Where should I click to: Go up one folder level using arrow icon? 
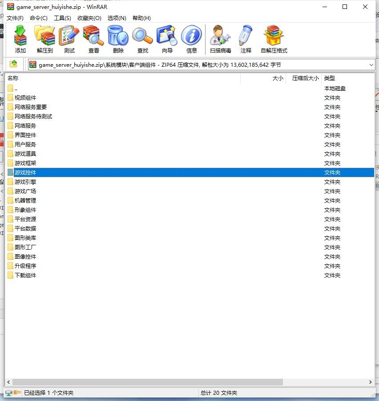(x=13, y=64)
